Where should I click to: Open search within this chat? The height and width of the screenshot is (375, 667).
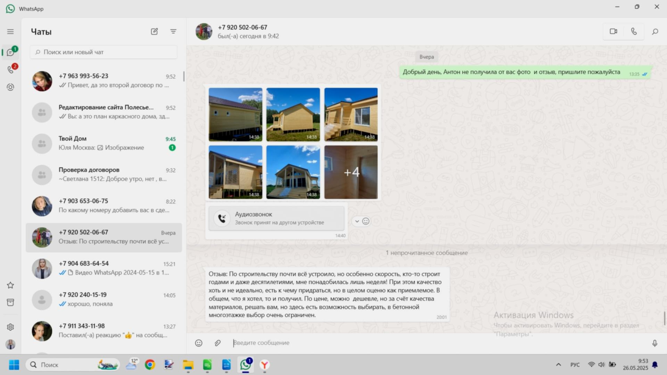pyautogui.click(x=655, y=32)
